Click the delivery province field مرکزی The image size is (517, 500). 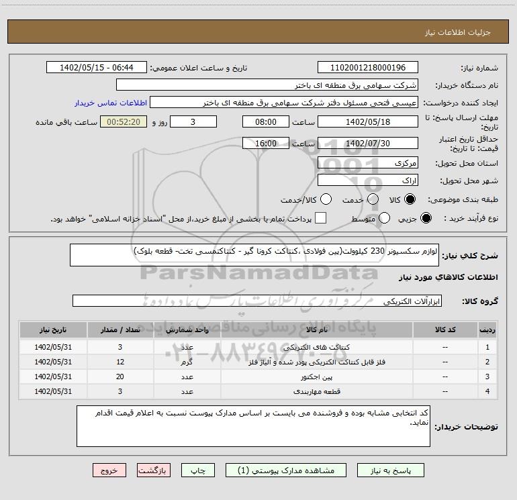tap(368, 162)
